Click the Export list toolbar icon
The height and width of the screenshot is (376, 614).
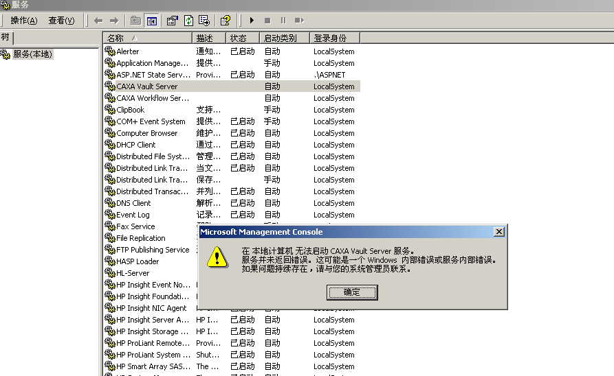pyautogui.click(x=204, y=21)
